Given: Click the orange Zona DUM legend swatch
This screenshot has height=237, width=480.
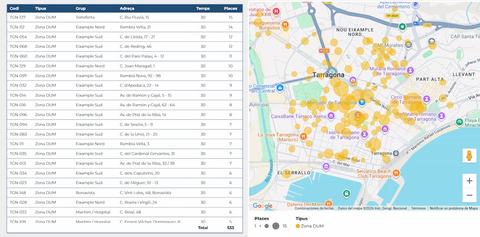Looking at the screenshot, I should [x=298, y=226].
